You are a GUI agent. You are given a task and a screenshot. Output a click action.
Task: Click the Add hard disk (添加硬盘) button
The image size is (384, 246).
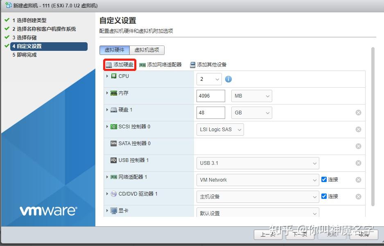[x=120, y=65]
